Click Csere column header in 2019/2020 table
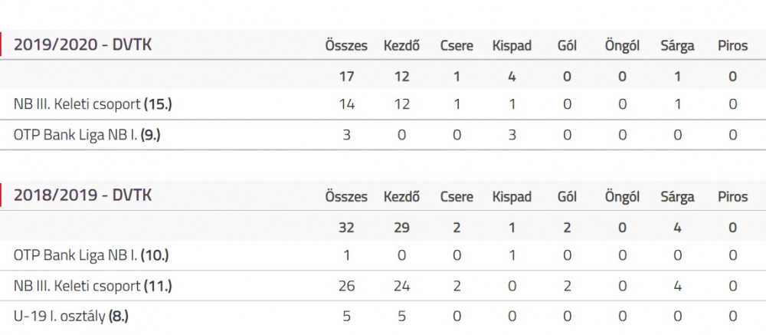 [x=457, y=45]
